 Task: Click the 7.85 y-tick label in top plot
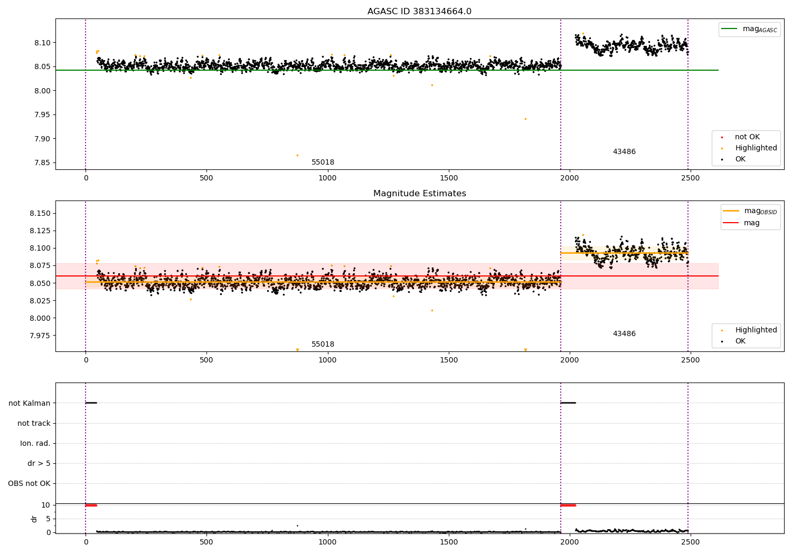(42, 163)
